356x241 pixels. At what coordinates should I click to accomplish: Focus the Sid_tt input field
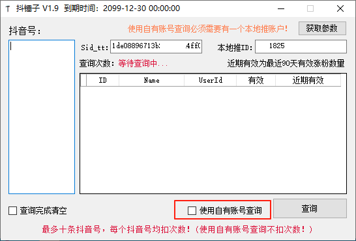pos(156,46)
